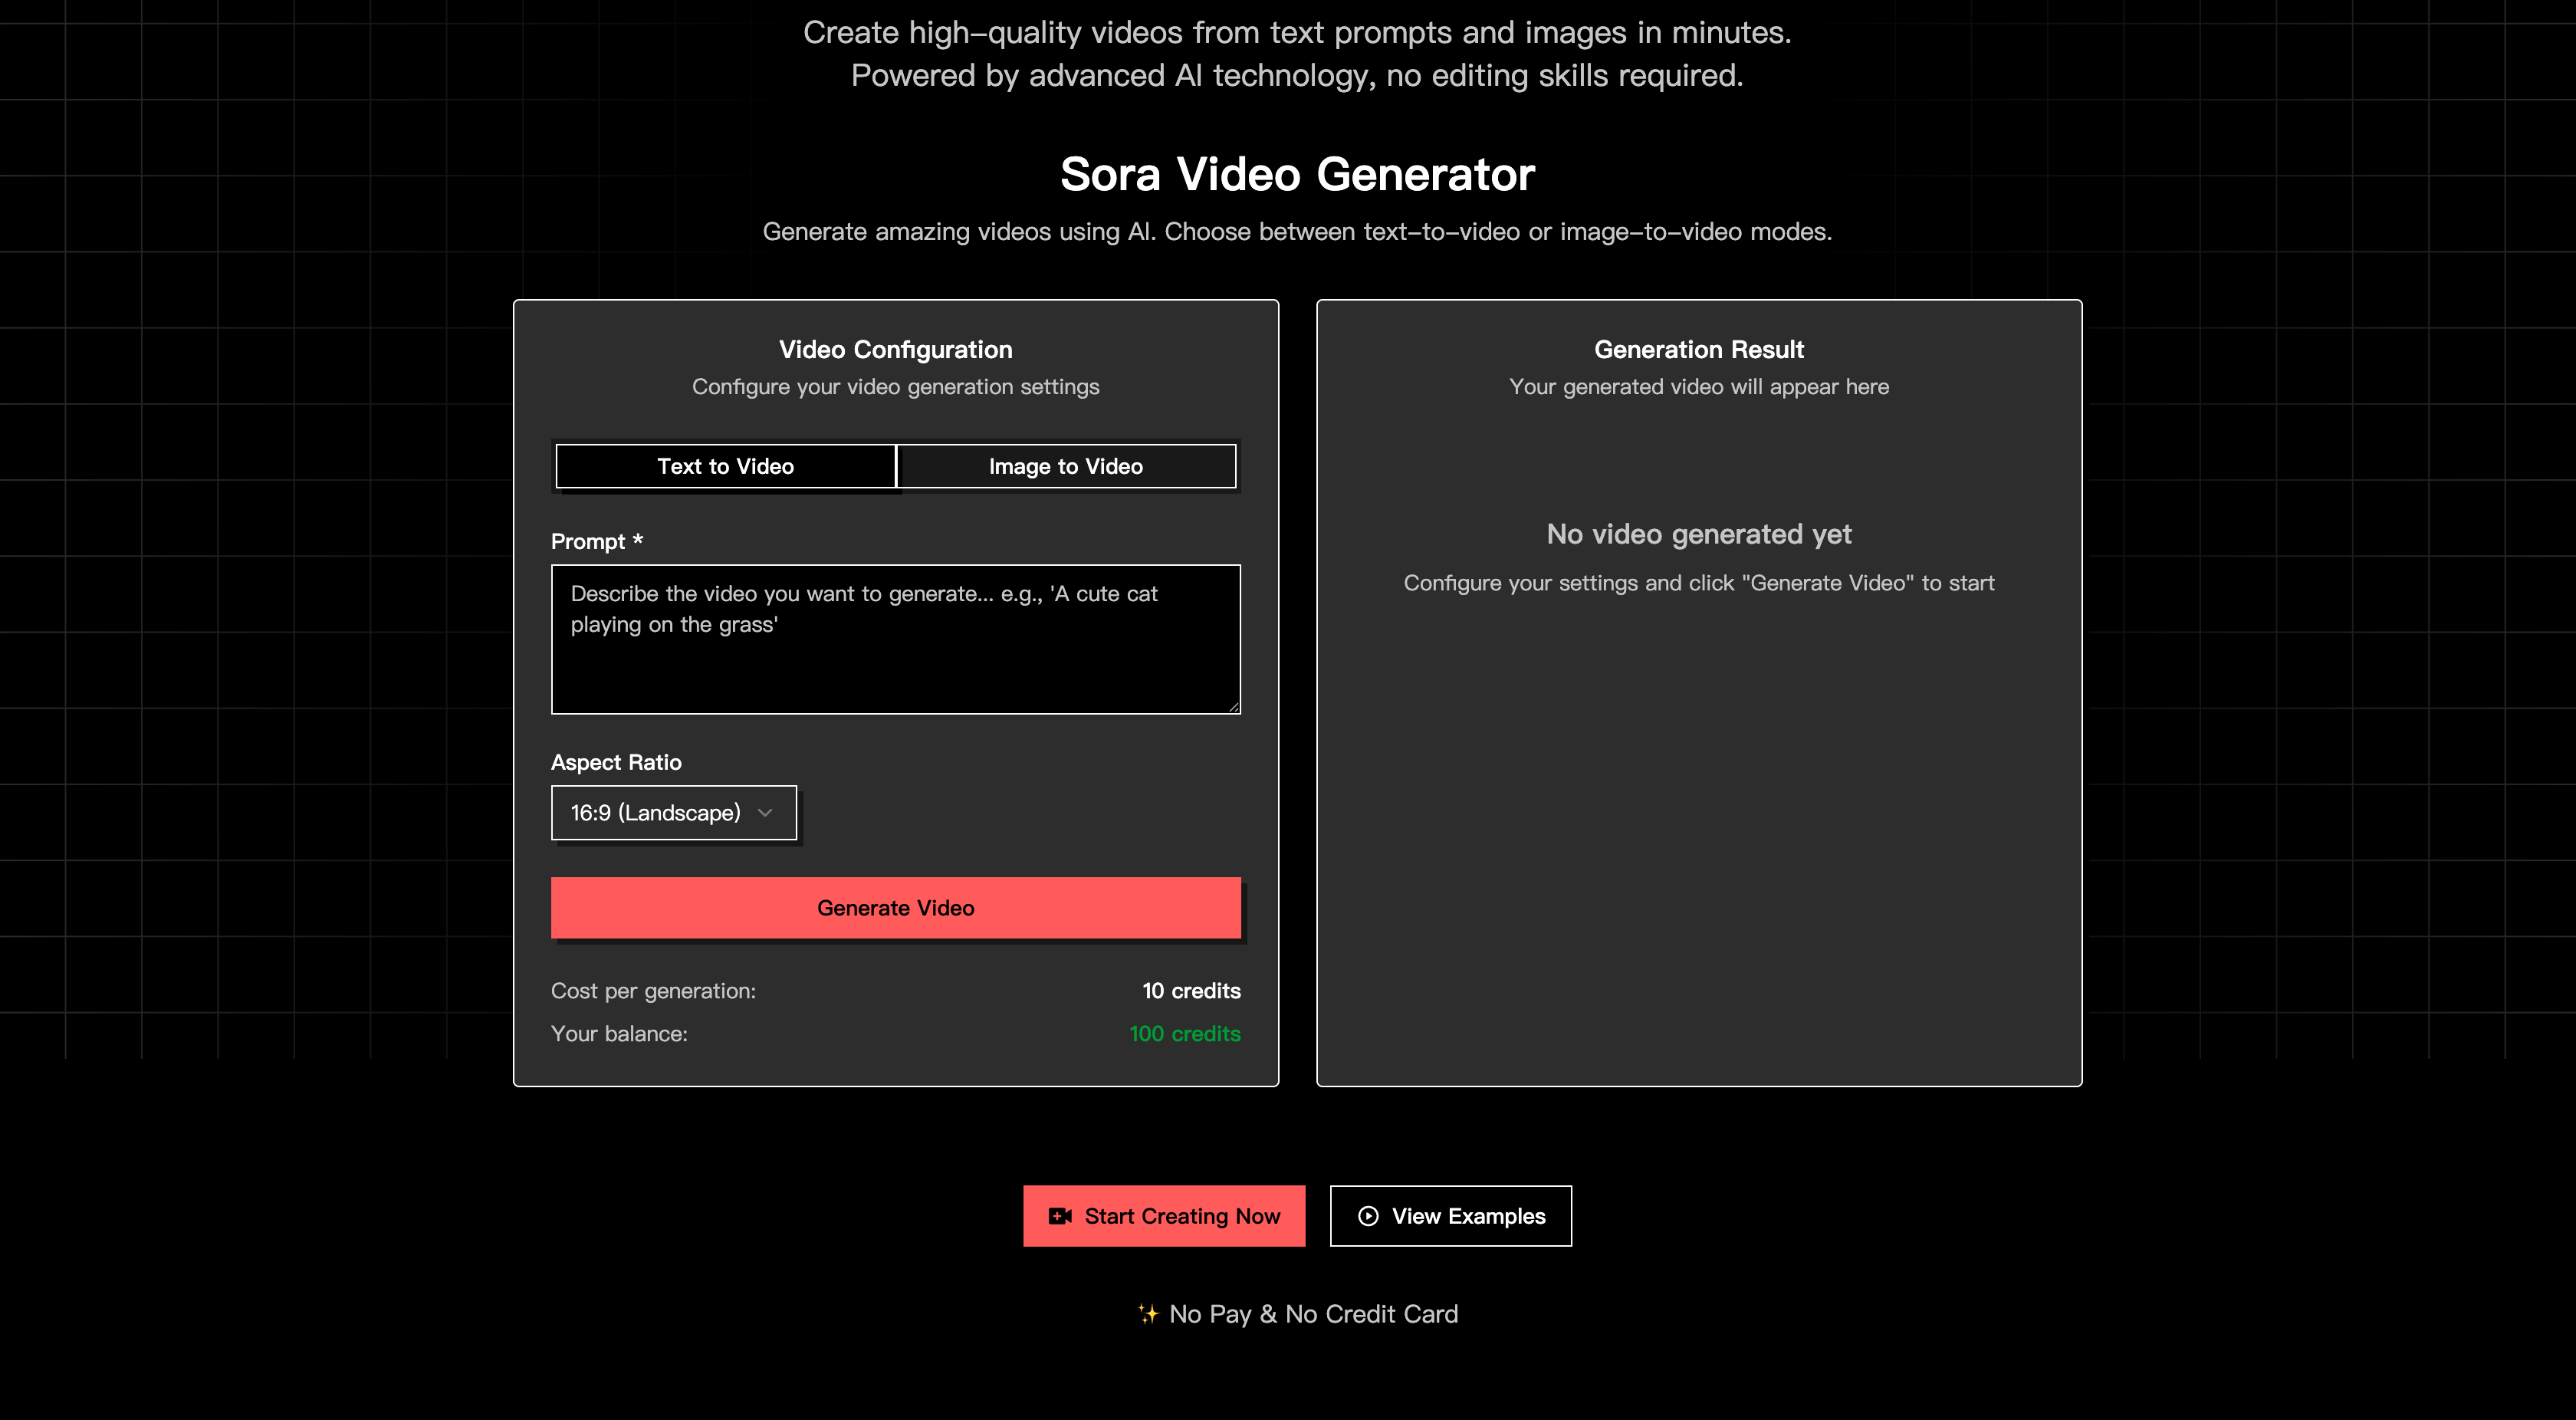The height and width of the screenshot is (1420, 2576).
Task: Click the video camera icon on Start Creating Now
Action: [x=1059, y=1216]
